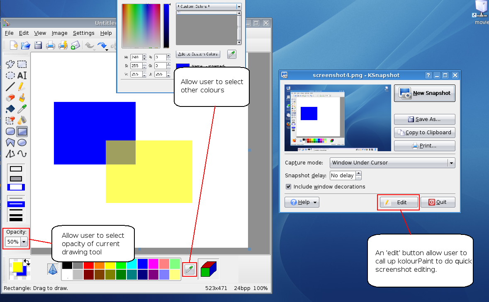Screen dimensions: 489x302
Task: Open the File menu
Action: (9, 33)
